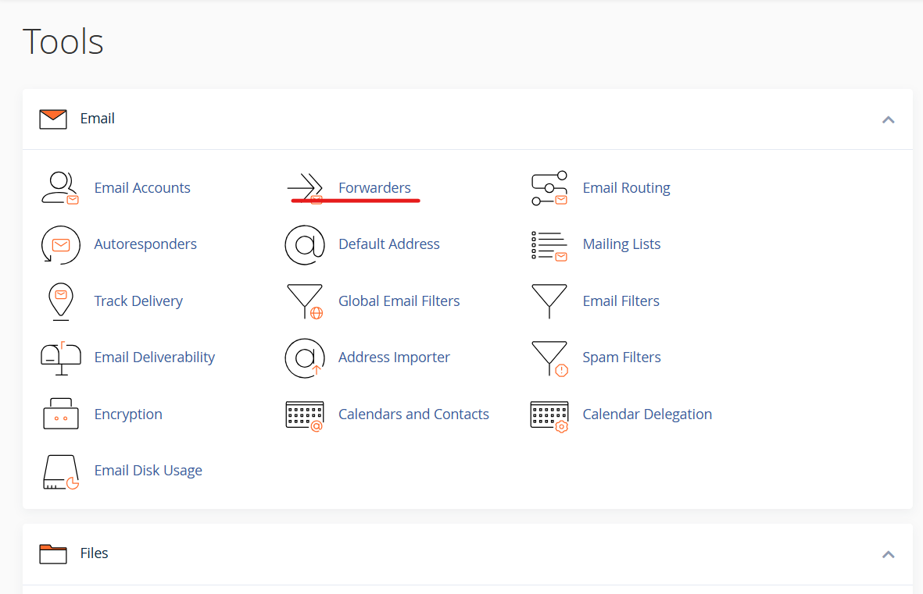Click the Global Email Filters funnel icon
The image size is (923, 594).
pos(305,301)
